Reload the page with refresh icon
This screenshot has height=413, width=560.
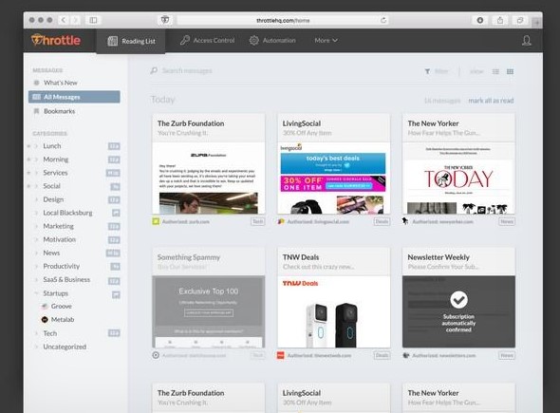coord(383,20)
